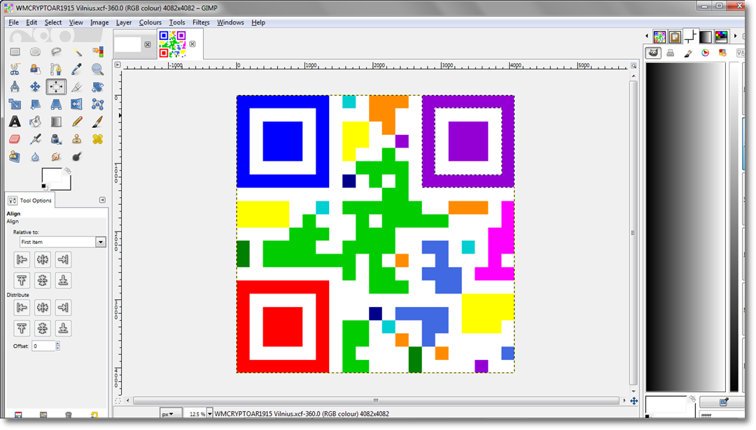Click Align horizontal center button
The width and height of the screenshot is (756, 430).
(x=43, y=259)
